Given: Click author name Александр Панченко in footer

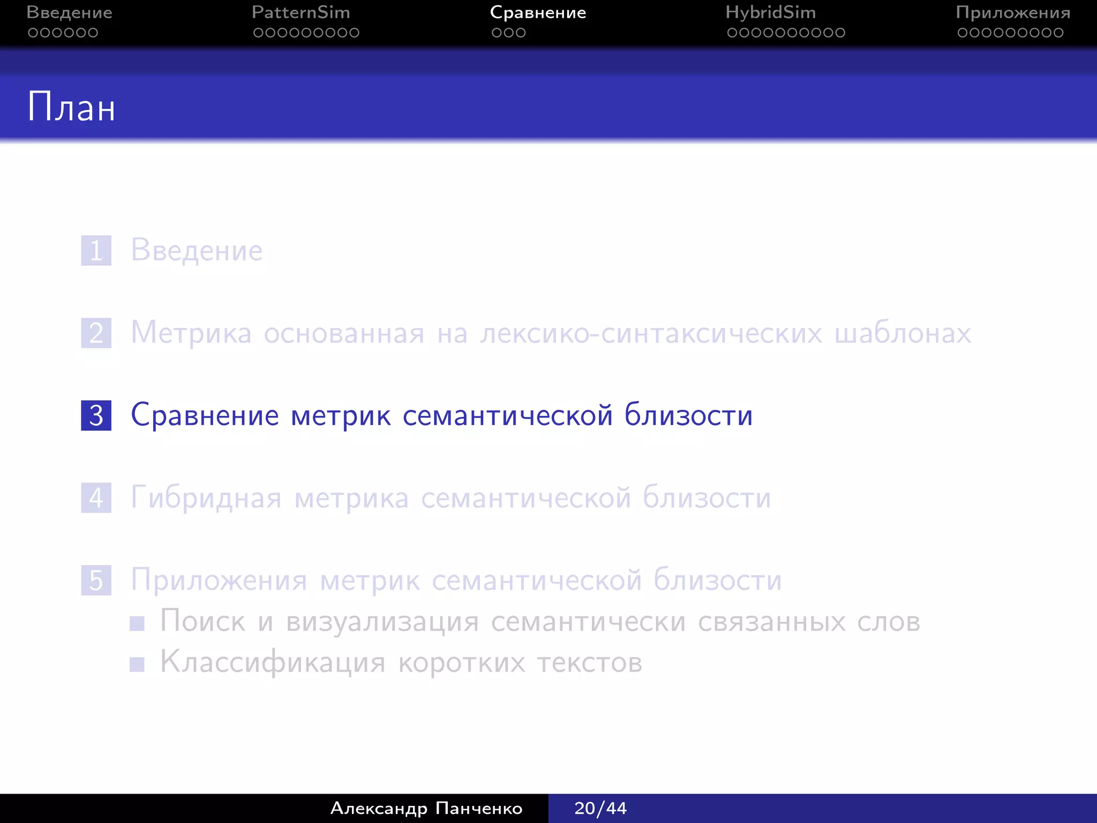Looking at the screenshot, I should (426, 808).
